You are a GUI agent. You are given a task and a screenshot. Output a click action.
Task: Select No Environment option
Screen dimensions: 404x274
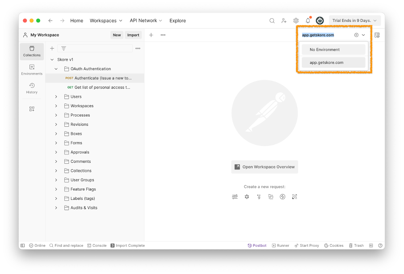point(333,50)
